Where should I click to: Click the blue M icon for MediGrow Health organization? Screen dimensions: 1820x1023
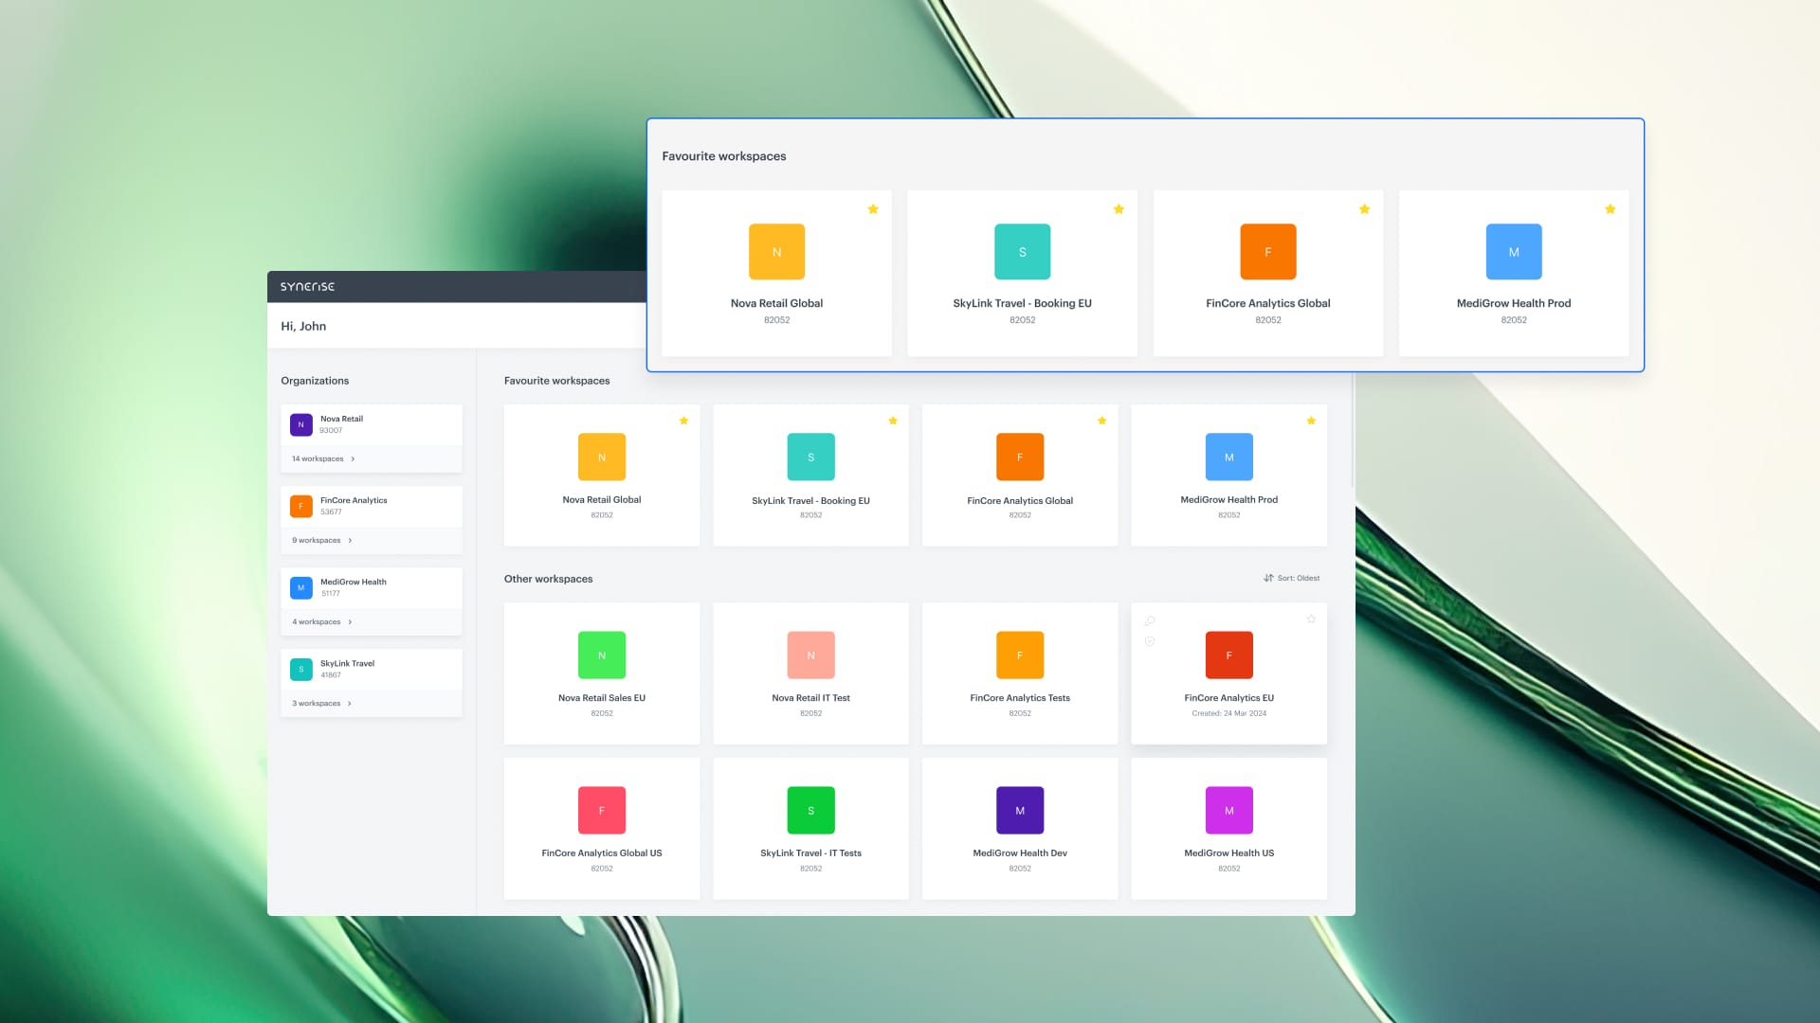point(301,587)
